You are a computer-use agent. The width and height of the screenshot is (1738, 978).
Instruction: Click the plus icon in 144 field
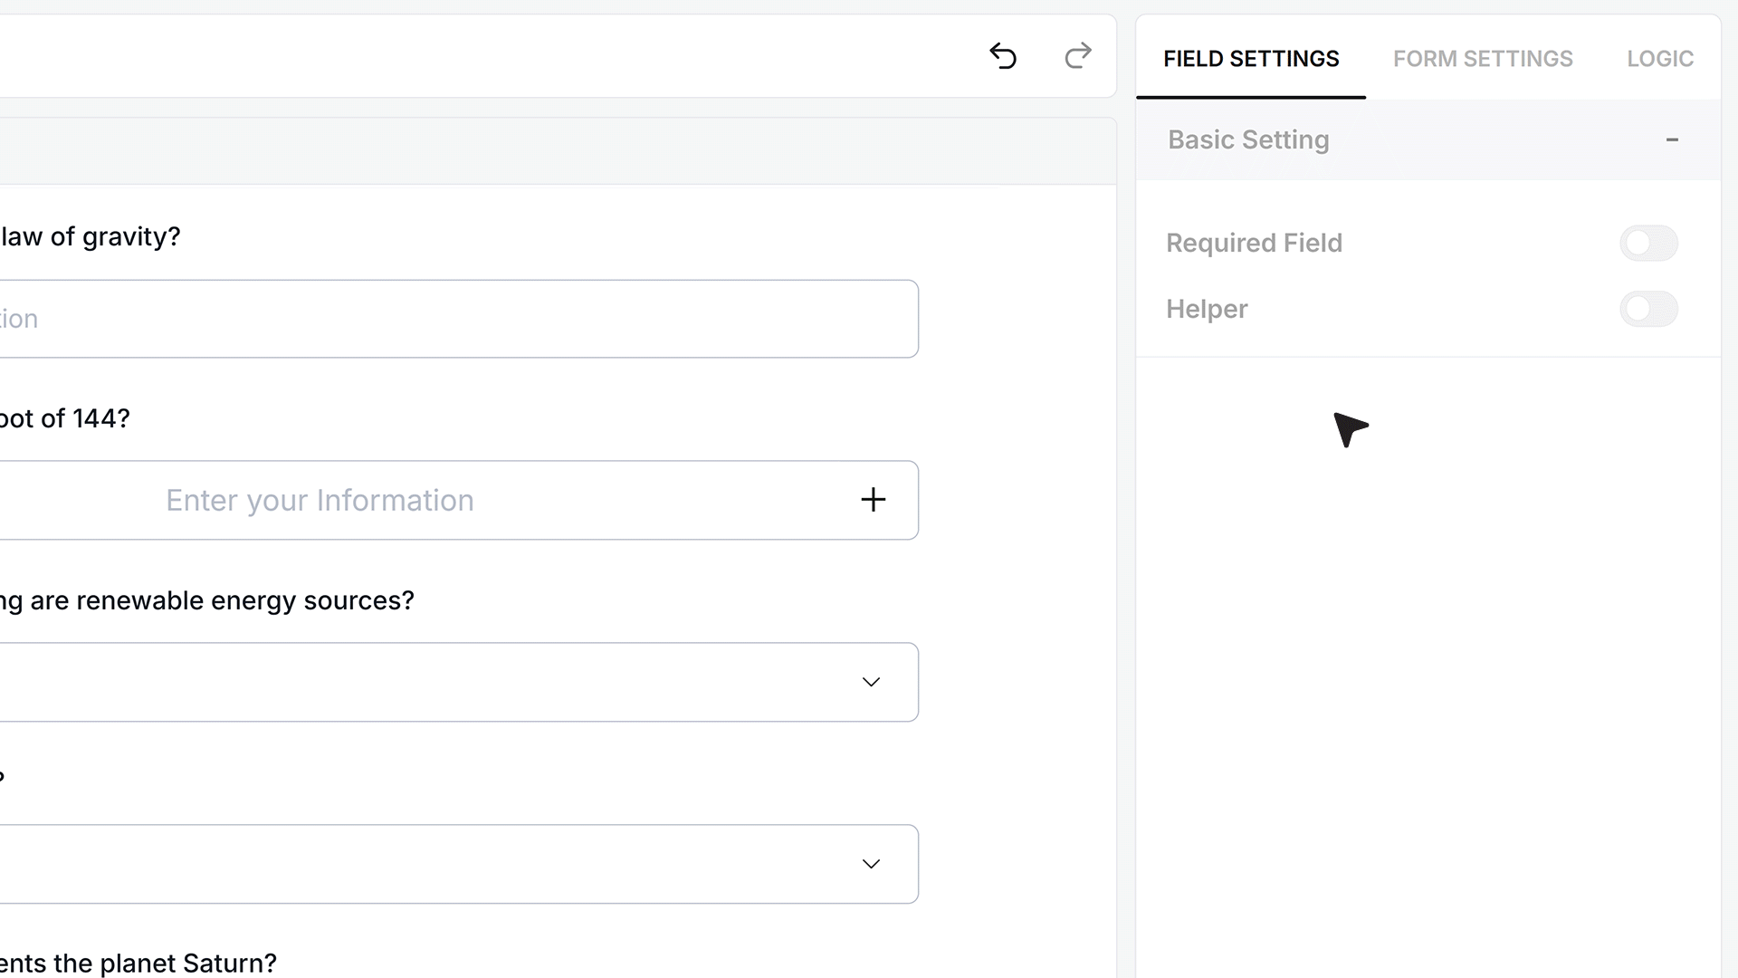(873, 500)
